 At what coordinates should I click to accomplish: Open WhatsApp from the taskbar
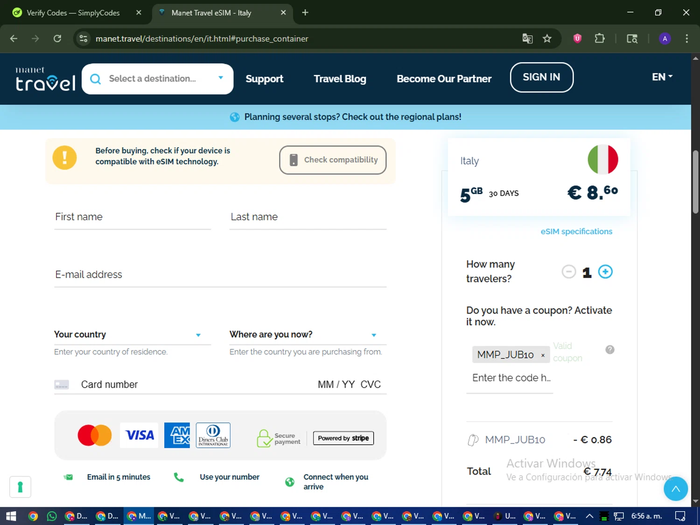[52, 516]
